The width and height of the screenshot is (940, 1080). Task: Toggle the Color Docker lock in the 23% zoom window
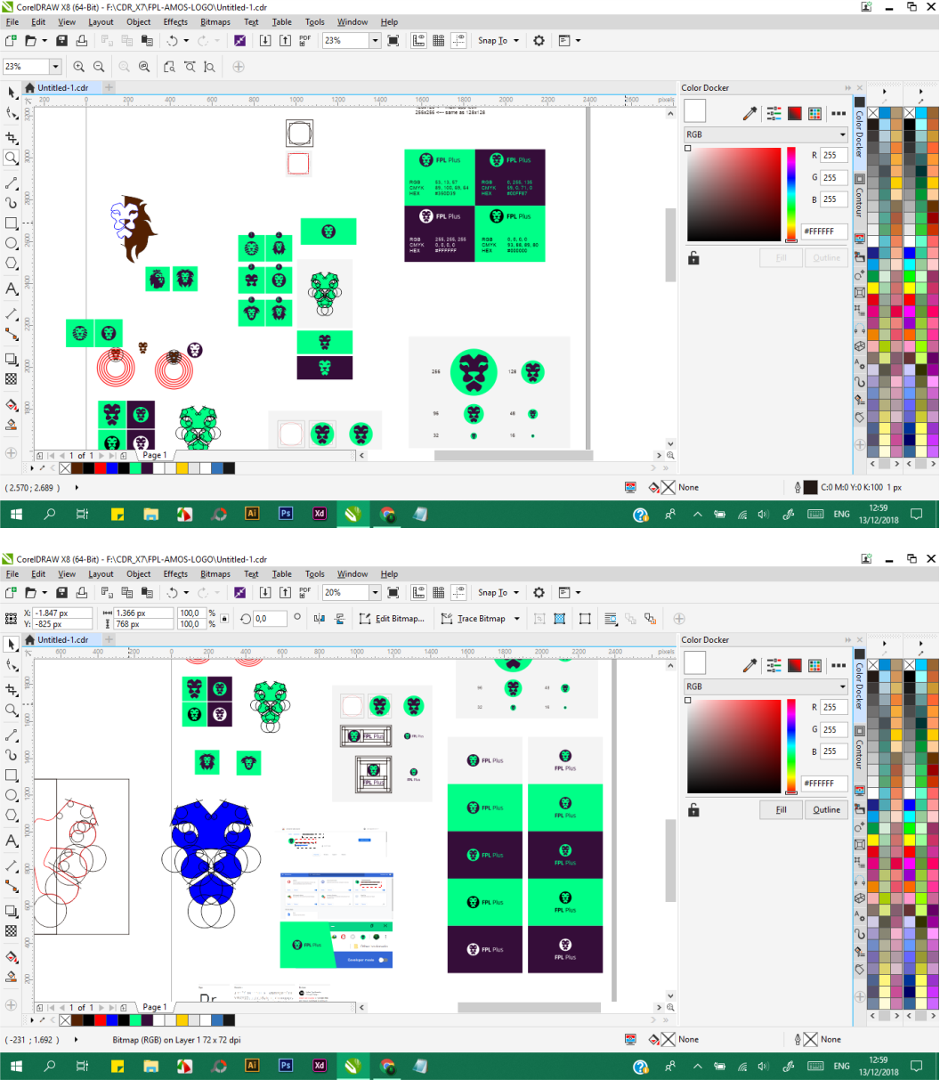tap(693, 258)
